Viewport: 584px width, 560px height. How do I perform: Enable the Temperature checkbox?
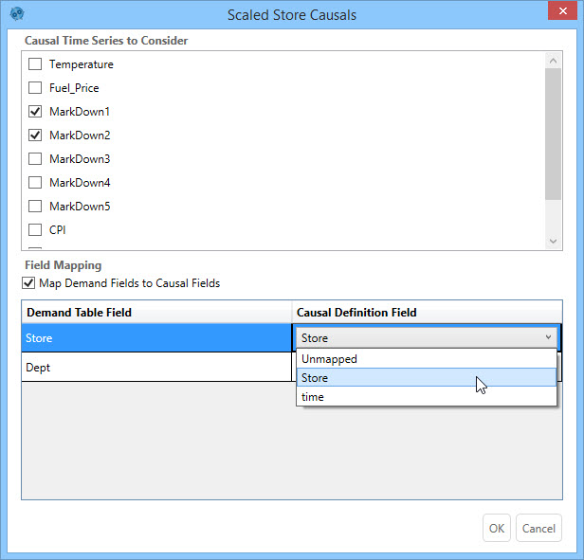[x=35, y=64]
